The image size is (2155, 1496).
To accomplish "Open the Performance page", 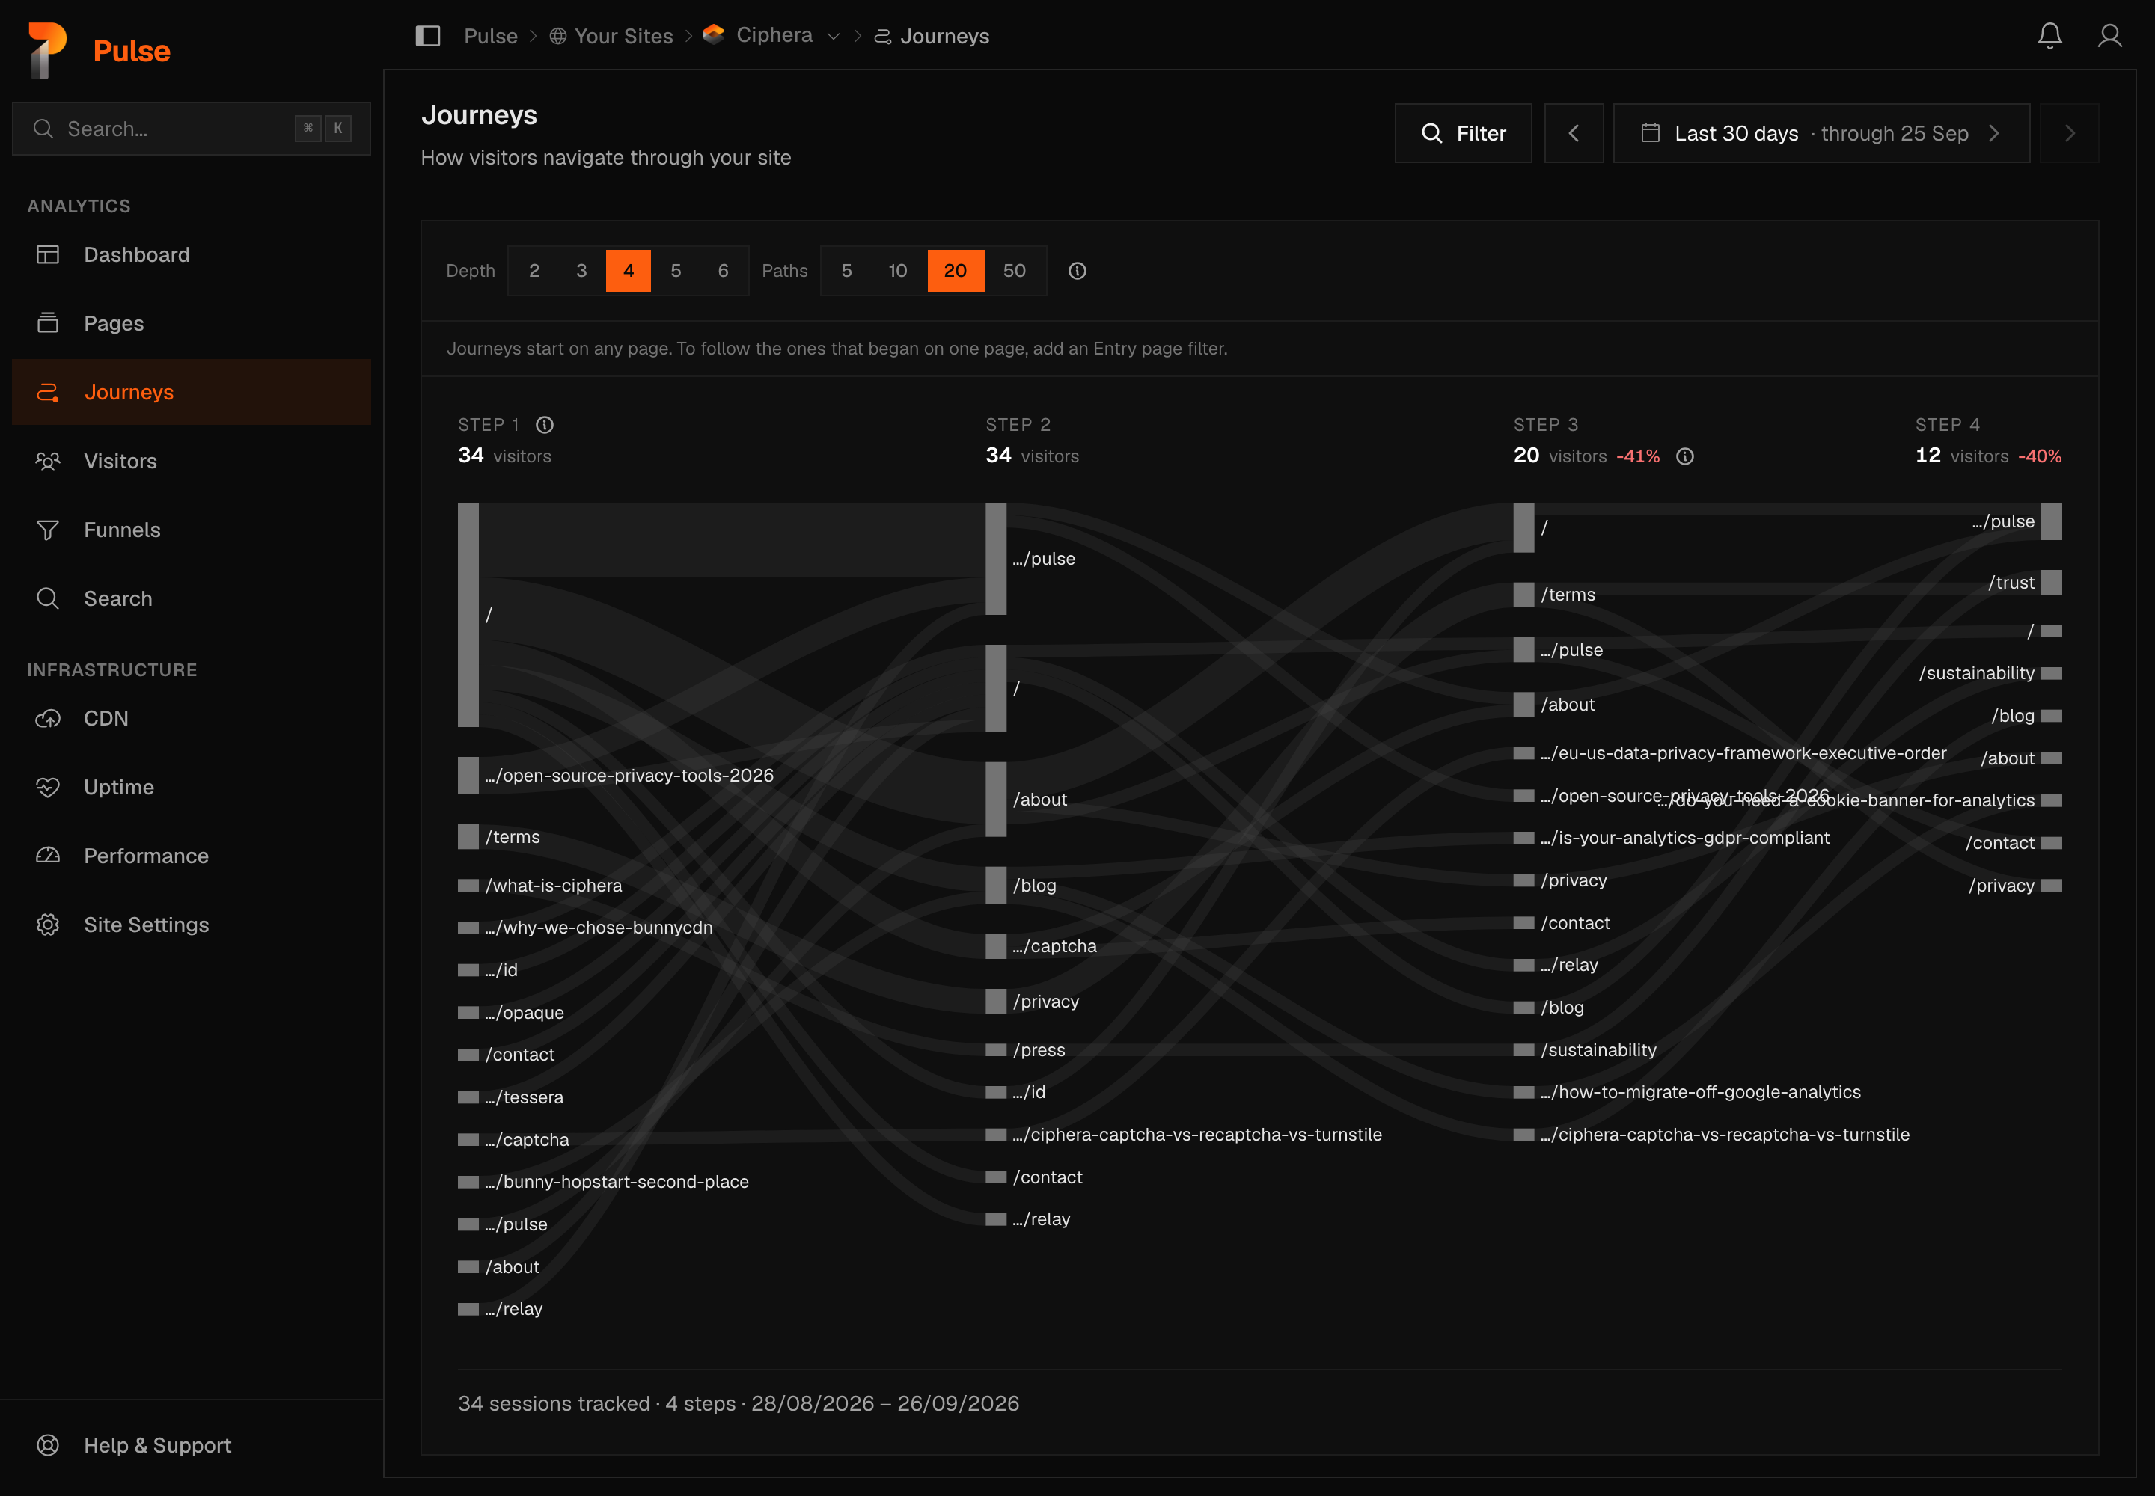I will click(192, 856).
